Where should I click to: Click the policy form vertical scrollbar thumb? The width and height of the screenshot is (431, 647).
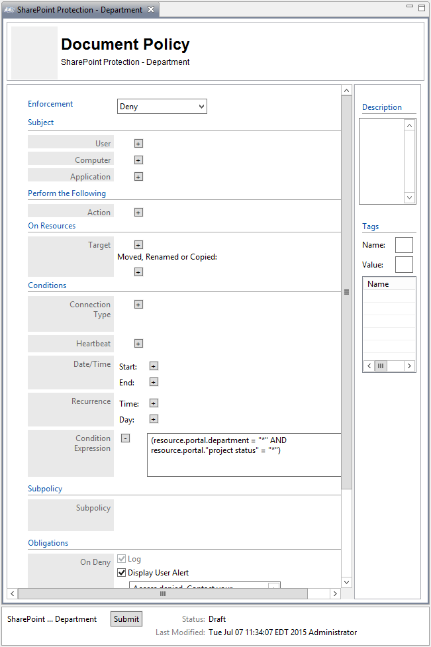coord(347,293)
